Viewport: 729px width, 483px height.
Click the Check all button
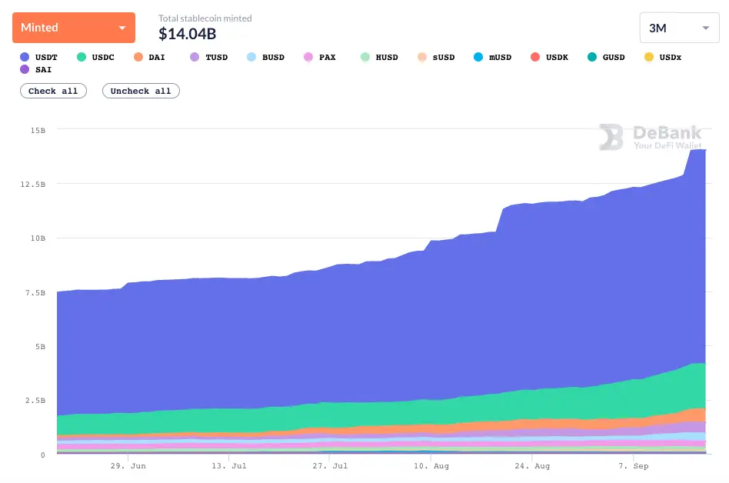[53, 91]
